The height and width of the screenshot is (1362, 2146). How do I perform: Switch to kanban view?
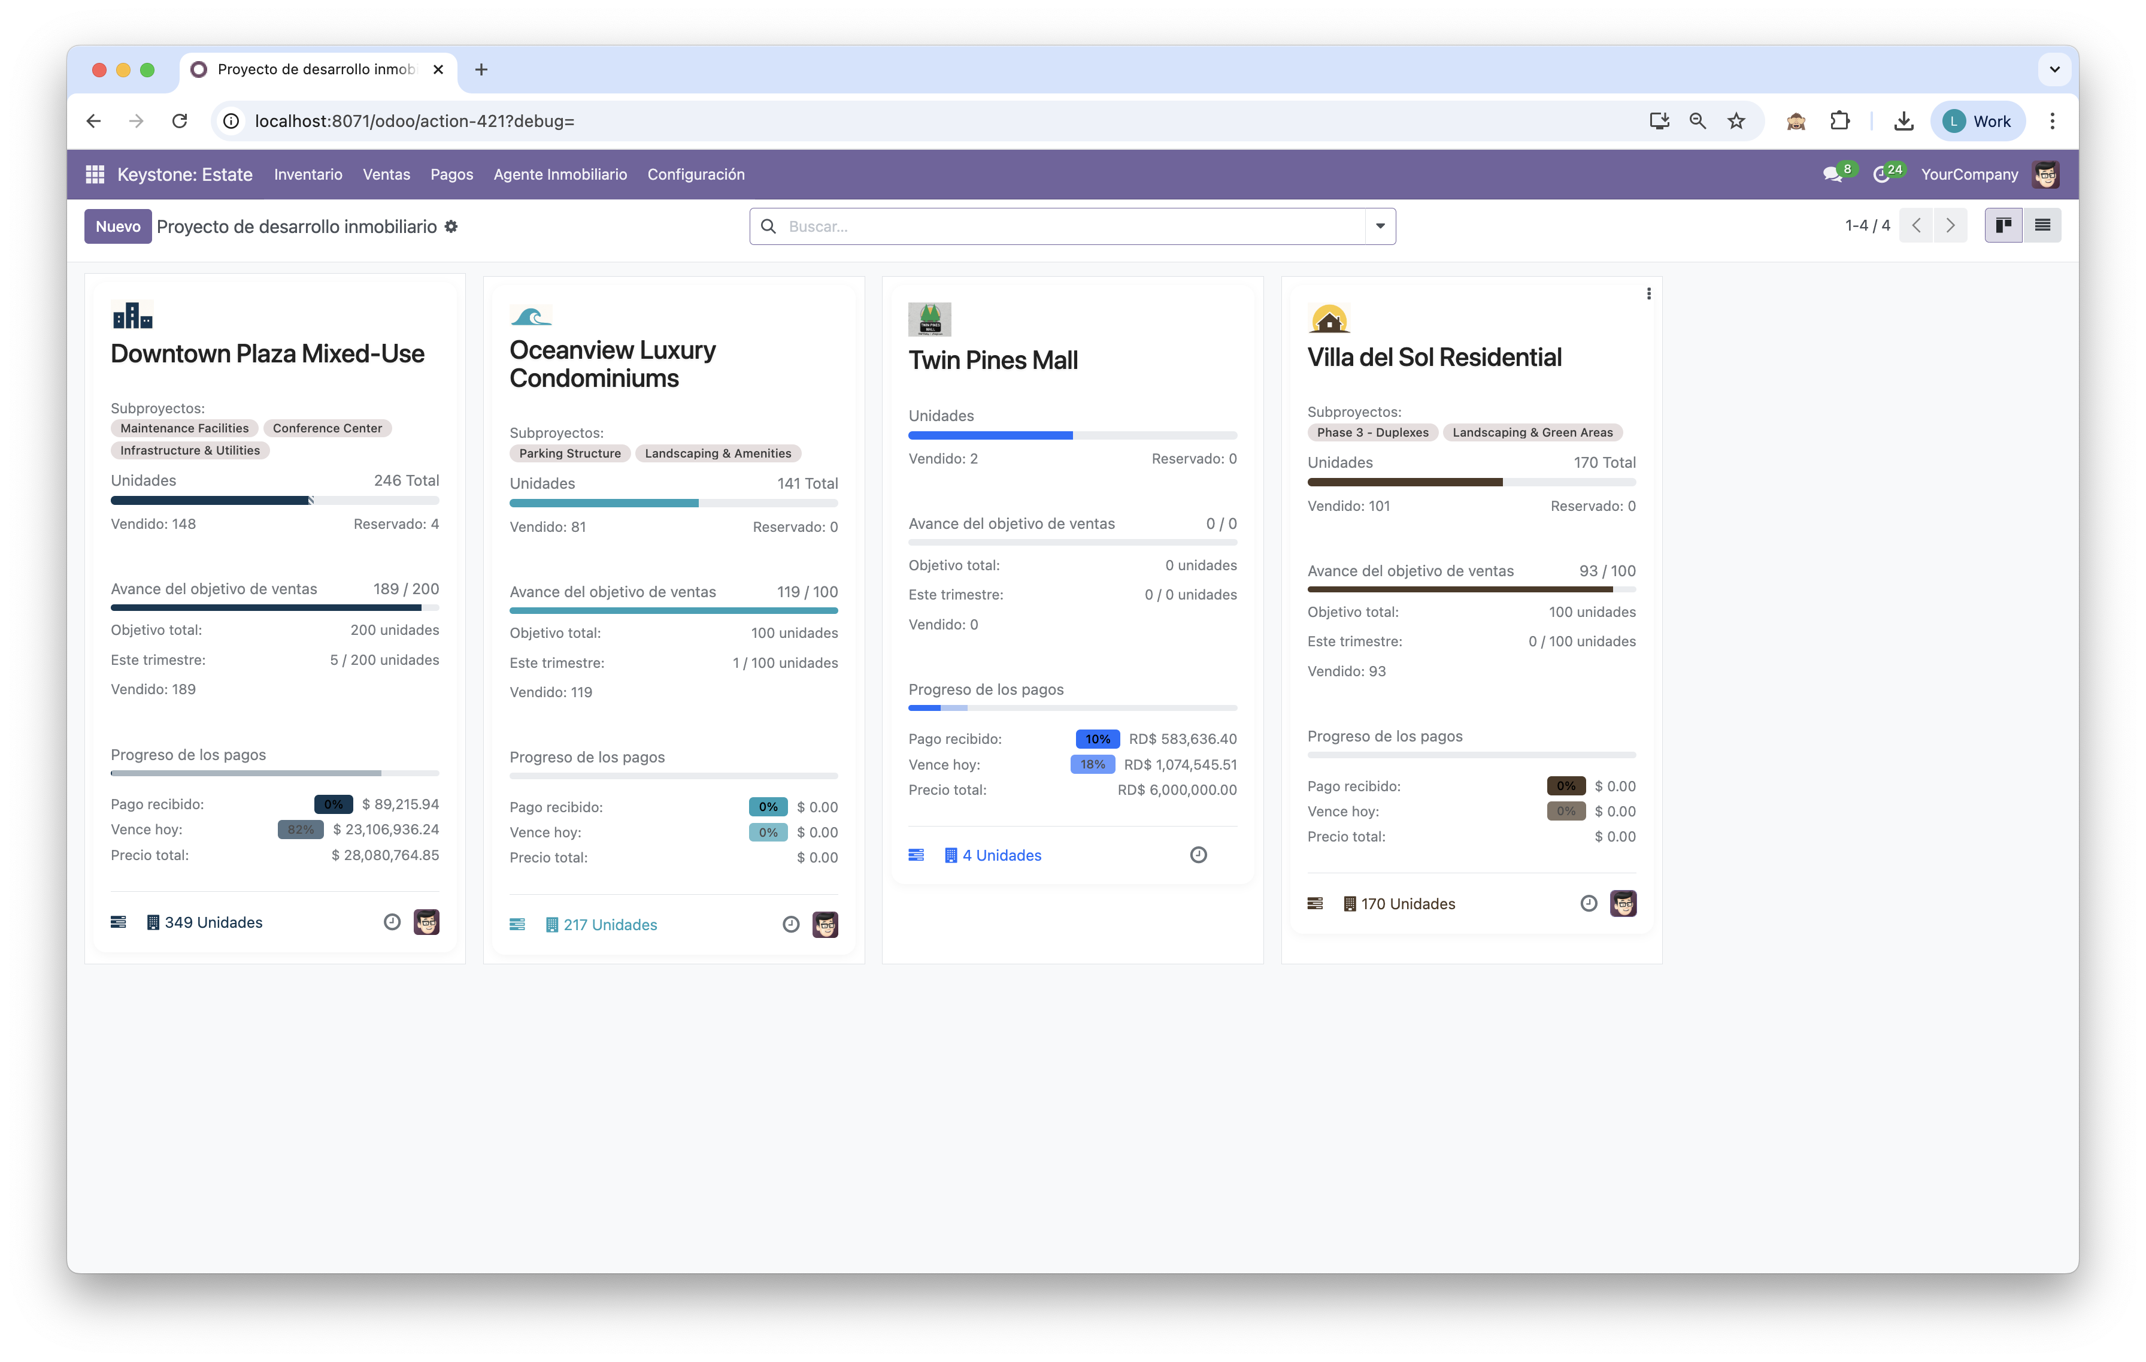pyautogui.click(x=2003, y=226)
